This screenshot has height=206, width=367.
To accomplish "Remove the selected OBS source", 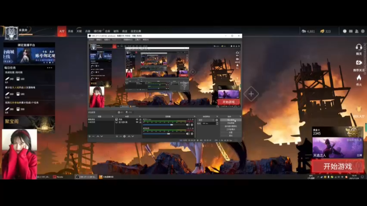I will [x=121, y=136].
